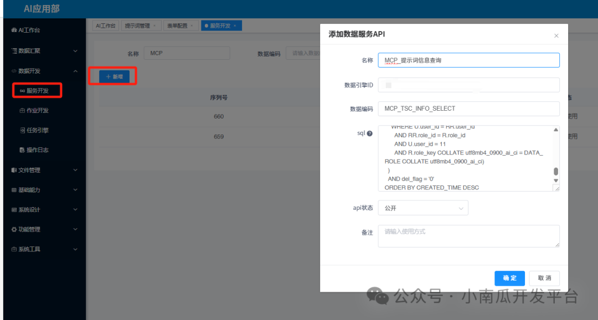Click the 任务引擎 icon in sidebar

(23, 131)
